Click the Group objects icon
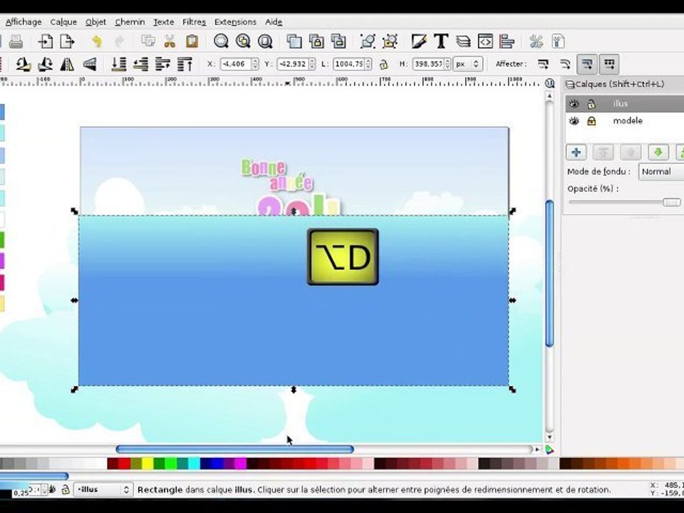 point(368,41)
